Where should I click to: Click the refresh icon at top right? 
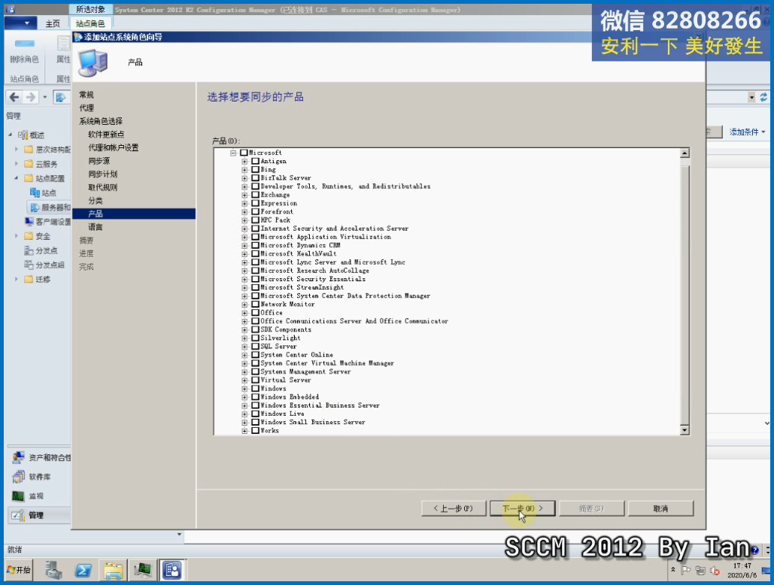point(763,97)
